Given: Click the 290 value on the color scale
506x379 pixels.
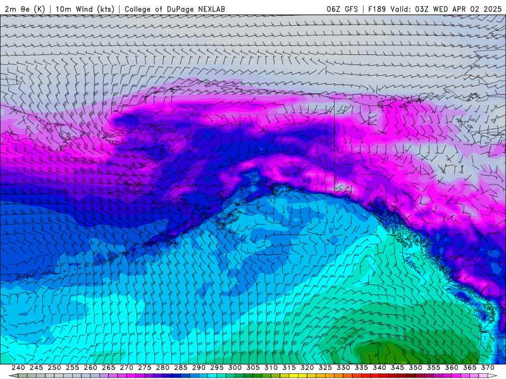Looking at the screenshot, I should point(199,368).
